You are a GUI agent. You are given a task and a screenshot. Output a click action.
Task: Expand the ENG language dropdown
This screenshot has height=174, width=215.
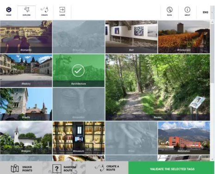(x=205, y=12)
